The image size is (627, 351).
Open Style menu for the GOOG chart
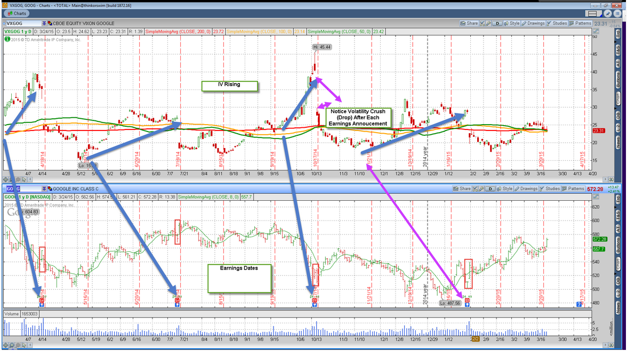click(504, 189)
